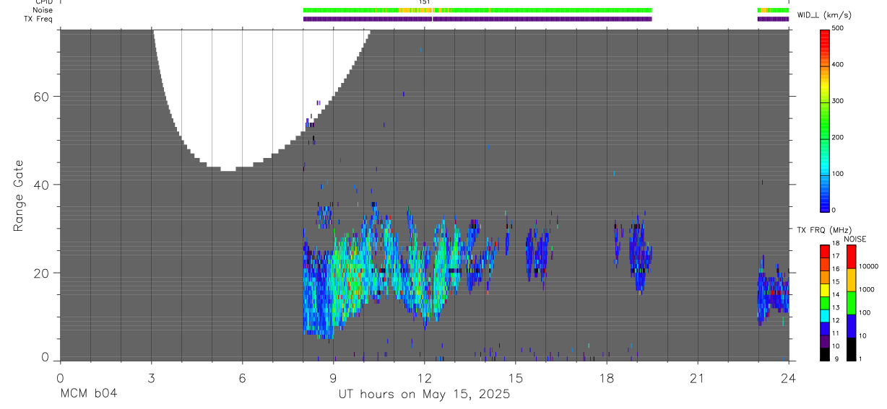This screenshot has height=409, width=887.
Task: Pick the yellow-orange swatch of NOISE legend
Action: click(x=850, y=279)
